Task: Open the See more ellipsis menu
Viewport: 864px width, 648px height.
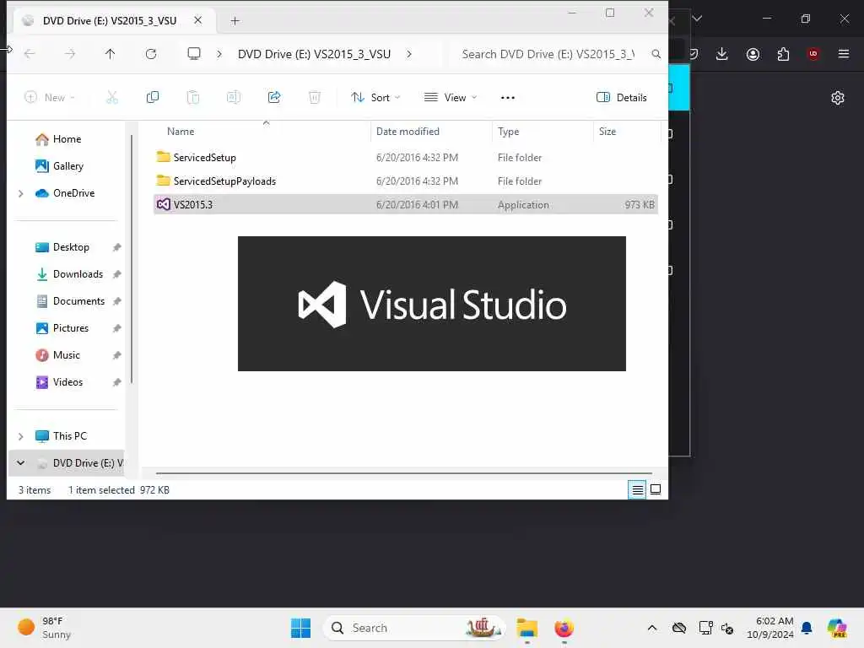Action: 507,98
